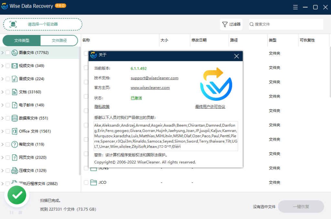The width and height of the screenshot is (331, 219).
Task: Click the drive selector icon
Action: click(x=13, y=24)
